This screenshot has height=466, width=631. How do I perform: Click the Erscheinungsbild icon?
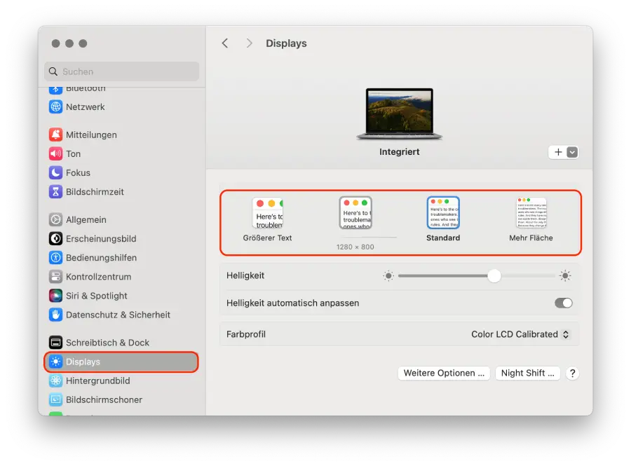click(x=55, y=238)
